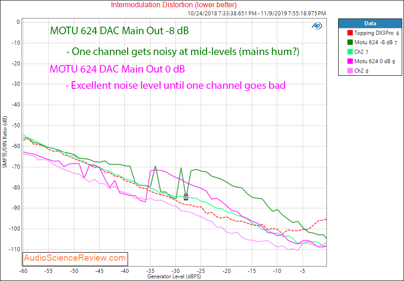Click the -60 tick on the Generator Level axis
Screen dimensions: 404x281
pos(23,271)
